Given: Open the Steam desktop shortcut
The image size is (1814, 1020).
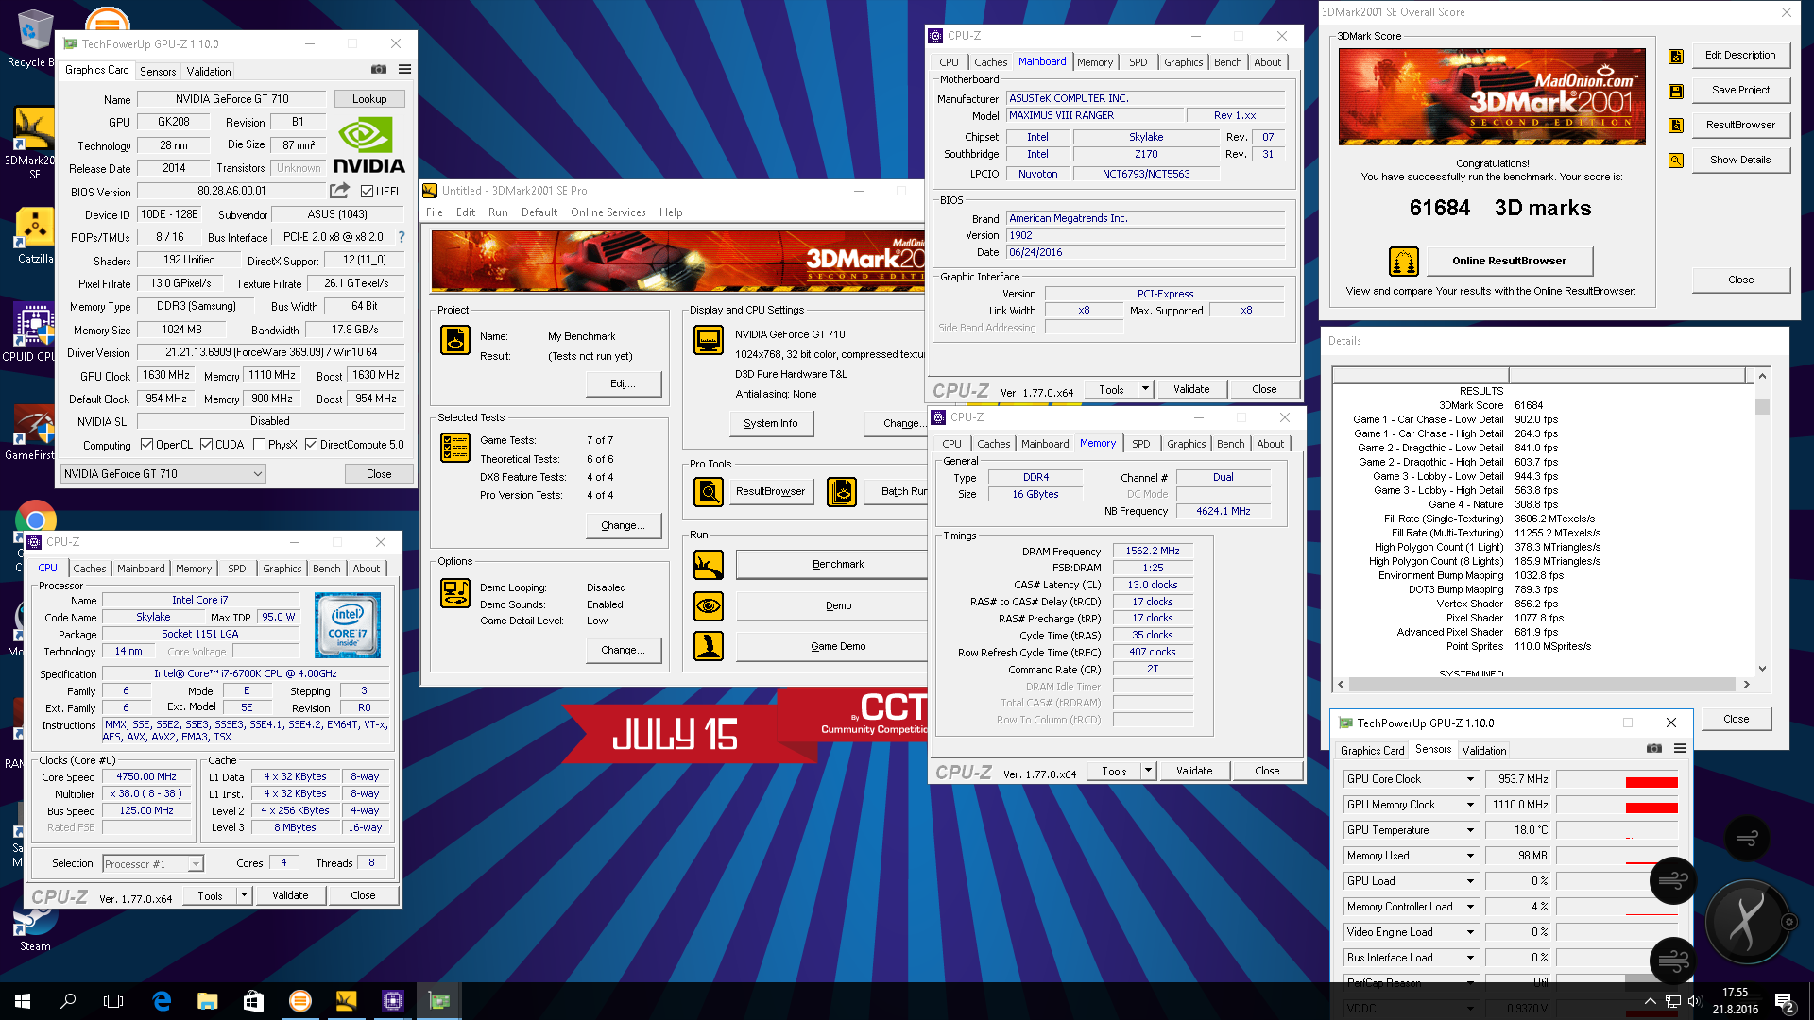Looking at the screenshot, I should click(35, 926).
